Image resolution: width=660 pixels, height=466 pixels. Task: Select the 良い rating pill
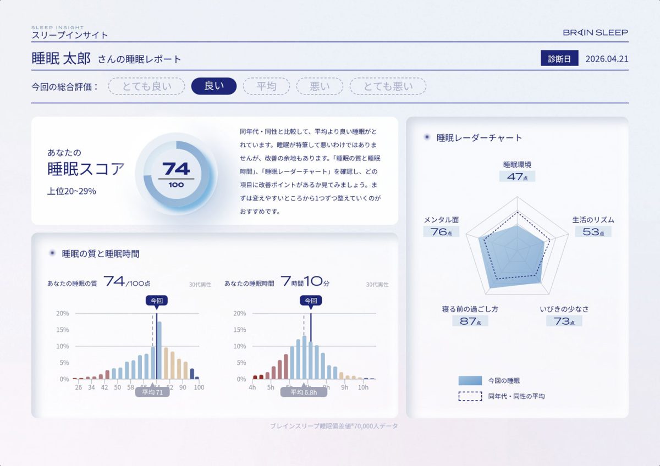click(214, 86)
